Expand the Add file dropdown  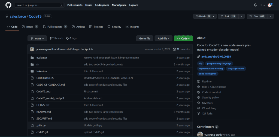click(163, 39)
